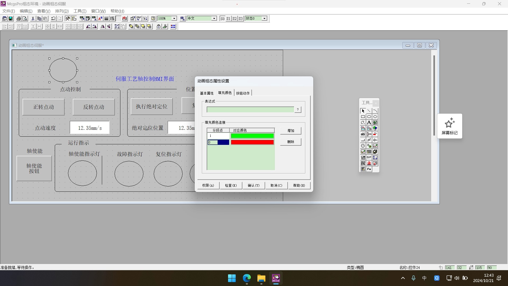
Task: Select the arc tool in the toolbox
Action: (x=375, y=111)
